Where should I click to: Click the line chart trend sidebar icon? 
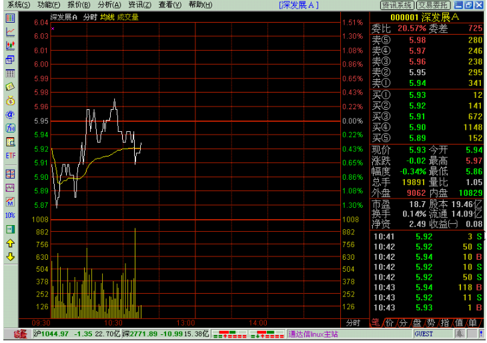coord(10,32)
